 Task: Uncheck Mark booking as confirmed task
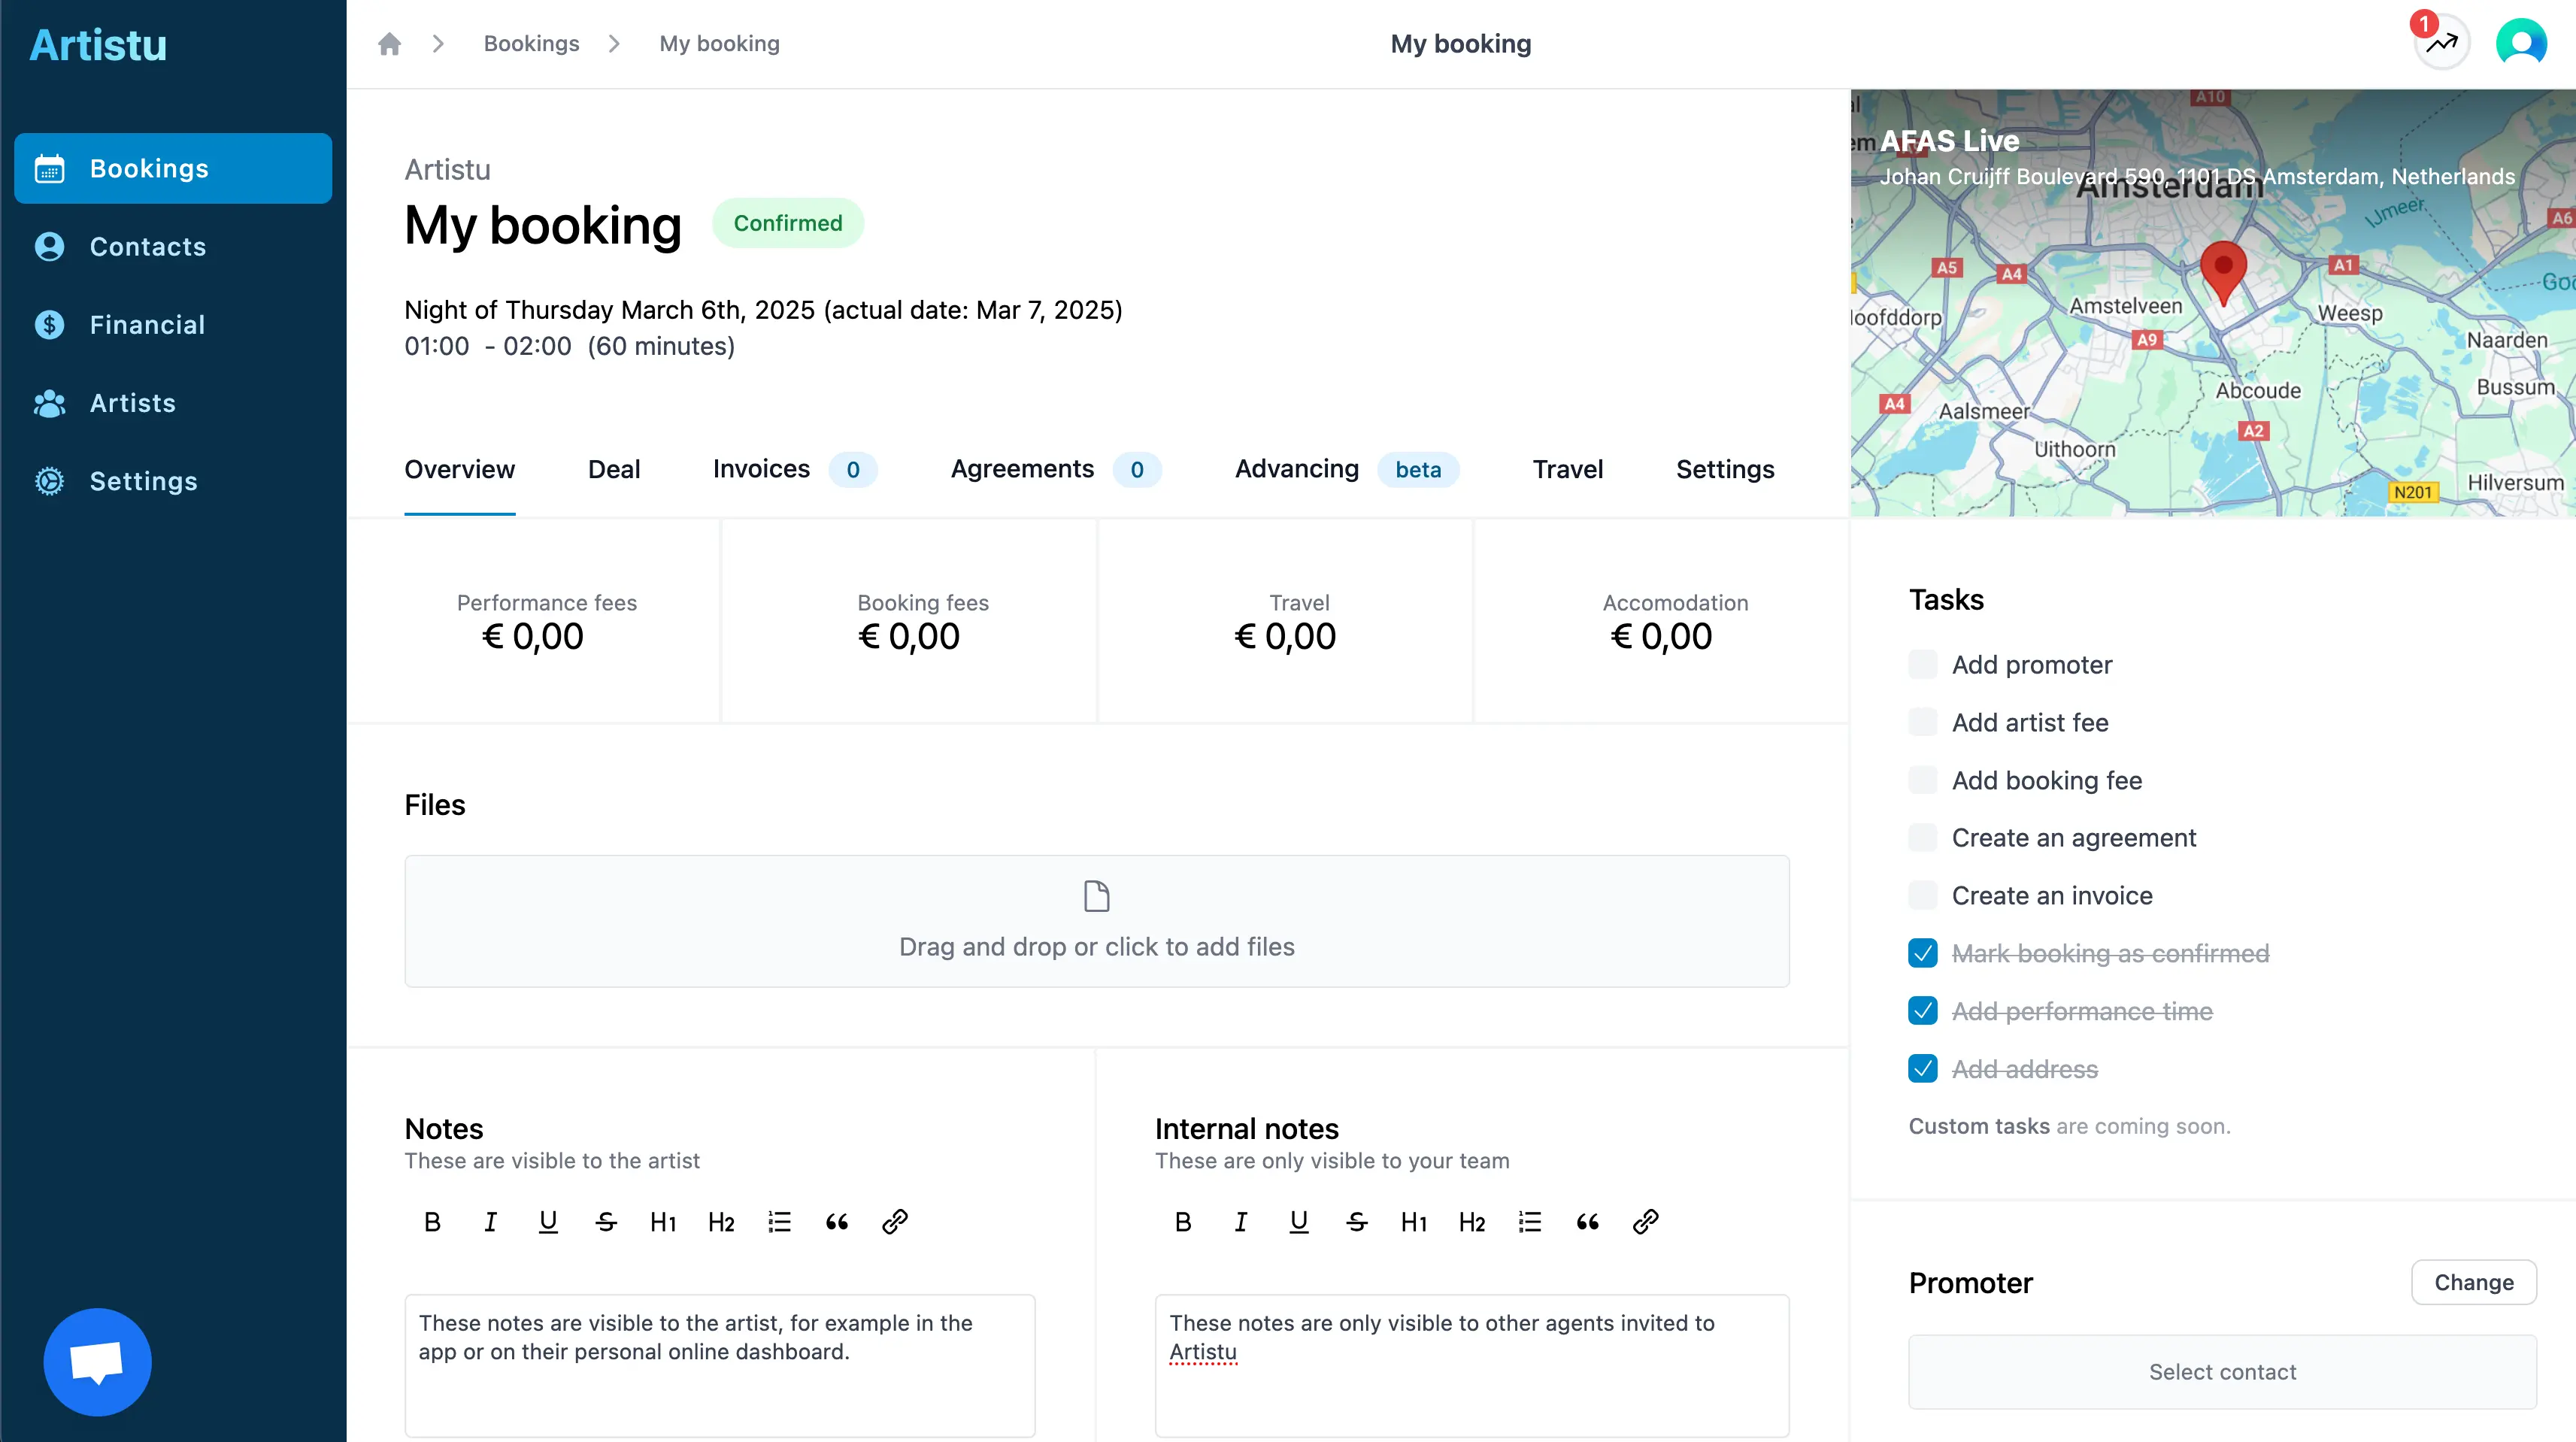click(x=1922, y=954)
